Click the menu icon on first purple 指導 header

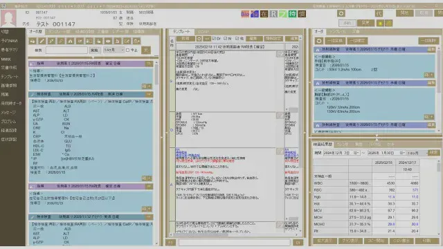(x=149, y=64)
